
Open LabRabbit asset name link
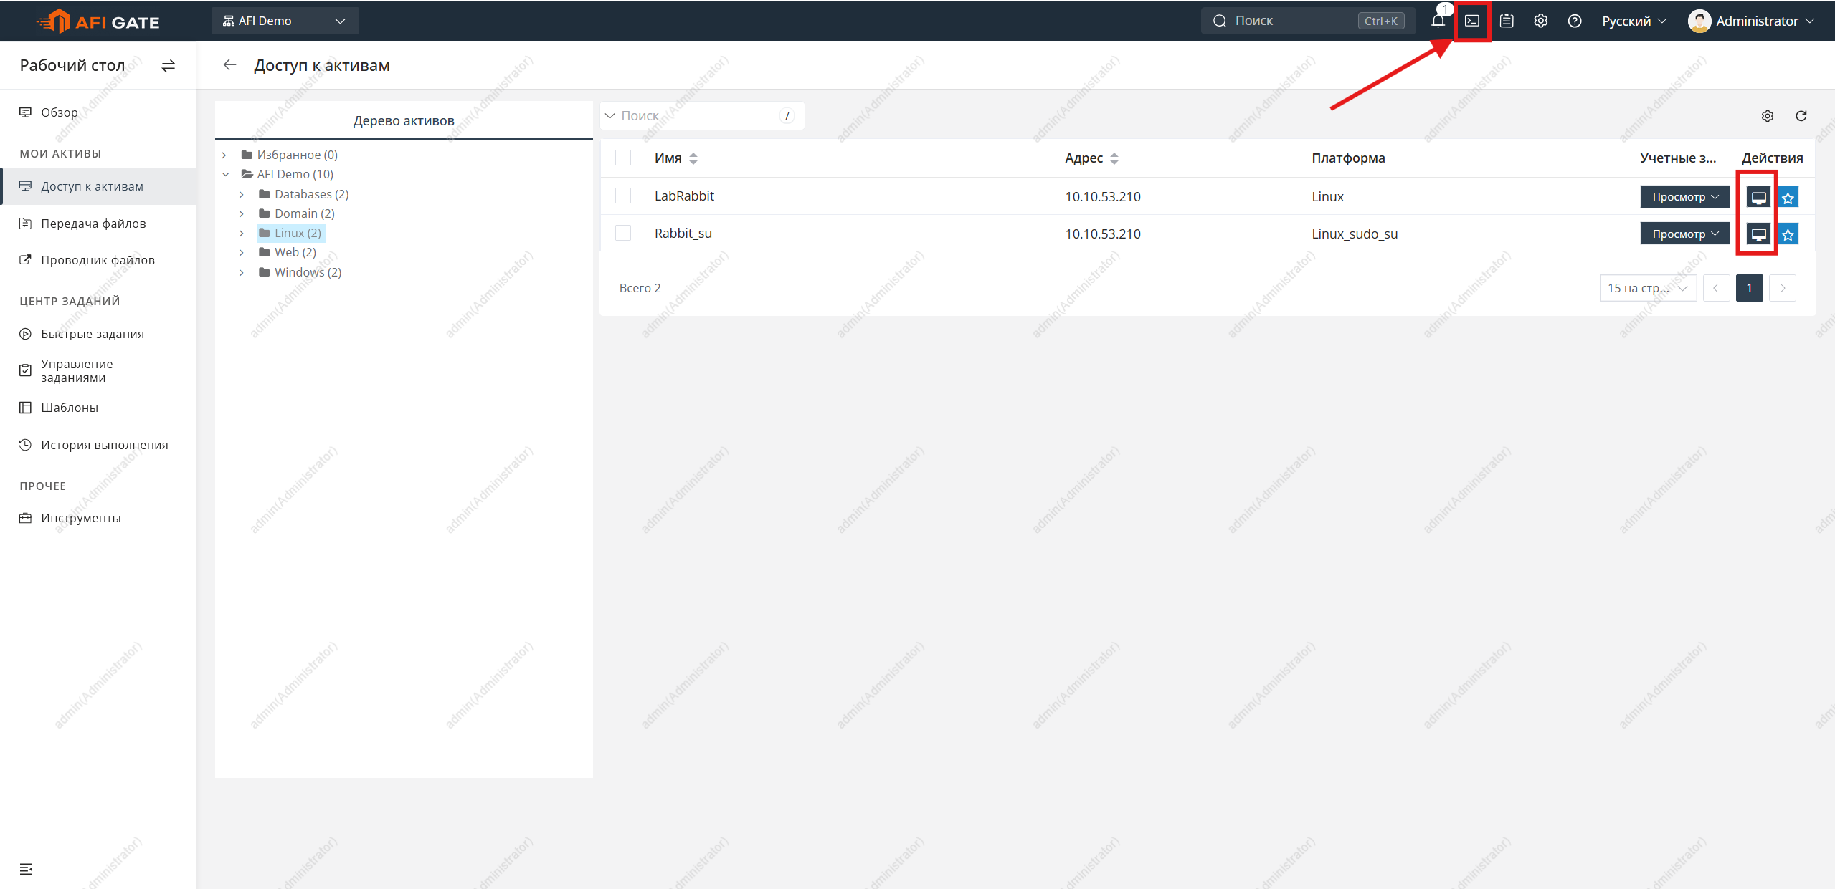pos(684,196)
